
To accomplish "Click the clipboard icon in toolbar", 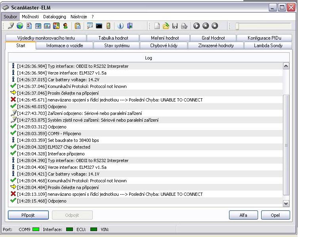I will [78, 26].
